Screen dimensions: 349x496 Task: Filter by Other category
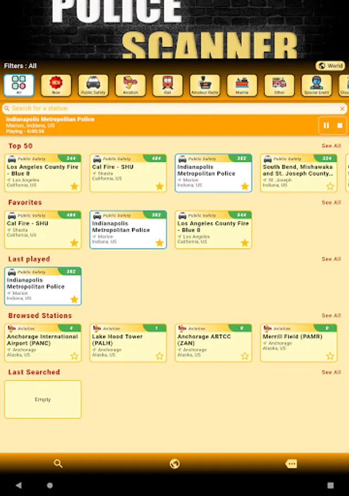279,85
